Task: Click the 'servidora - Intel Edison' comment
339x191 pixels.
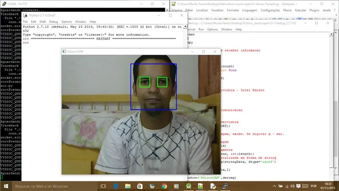Action: [242, 90]
